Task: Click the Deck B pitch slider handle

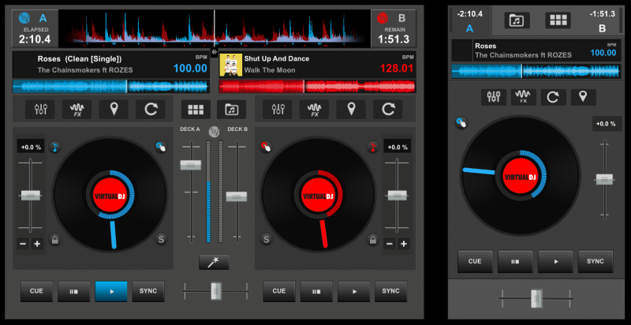Action: (x=398, y=195)
